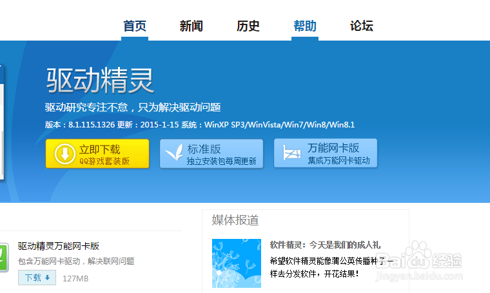Click article summary 希望软件精灵能像蒲公英
Image resolution: width=490 pixels, height=293 pixels.
pyautogui.click(x=331, y=267)
